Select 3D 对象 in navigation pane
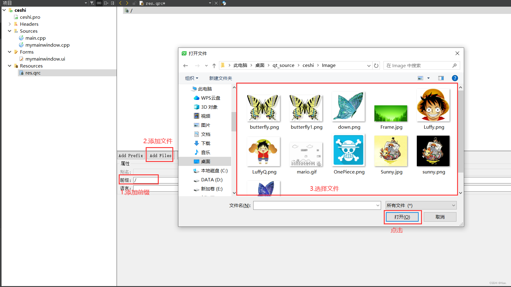Viewport: 511px width, 287px height. coord(206,107)
